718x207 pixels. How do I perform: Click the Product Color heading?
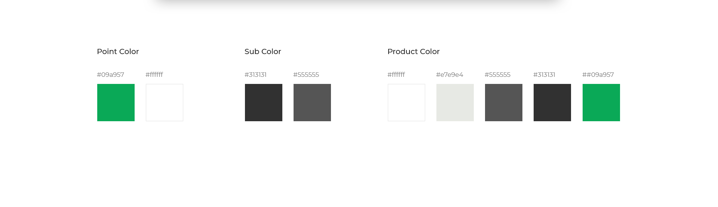(x=414, y=51)
